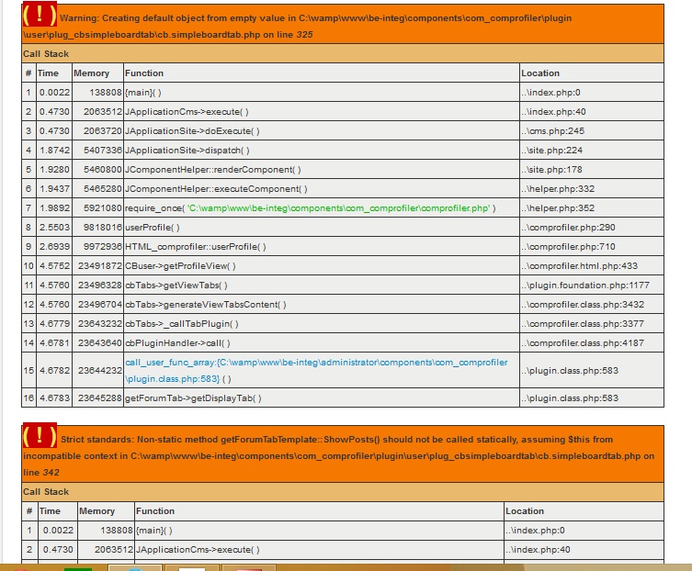692x571 pixels.
Task: Click location ..\plugin.foundation.php:1177
Action: [x=585, y=285]
